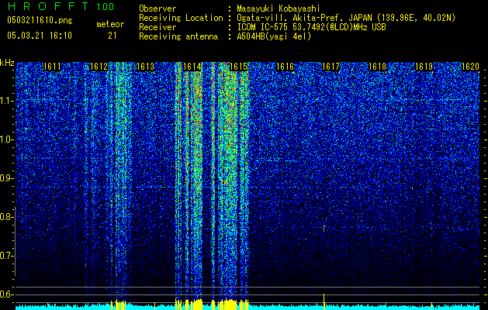Click the Receiver label
488x310 pixels.
pyautogui.click(x=157, y=27)
